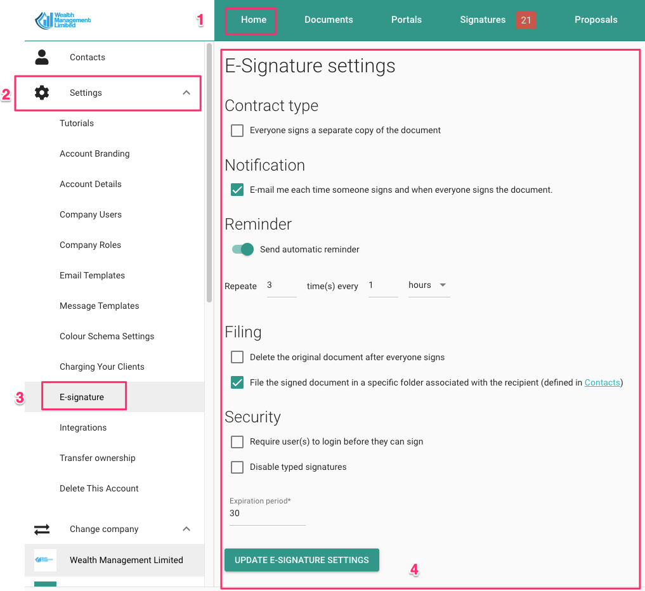Click the Expiration period input field
Viewport: 645px width, 591px height.
[267, 514]
